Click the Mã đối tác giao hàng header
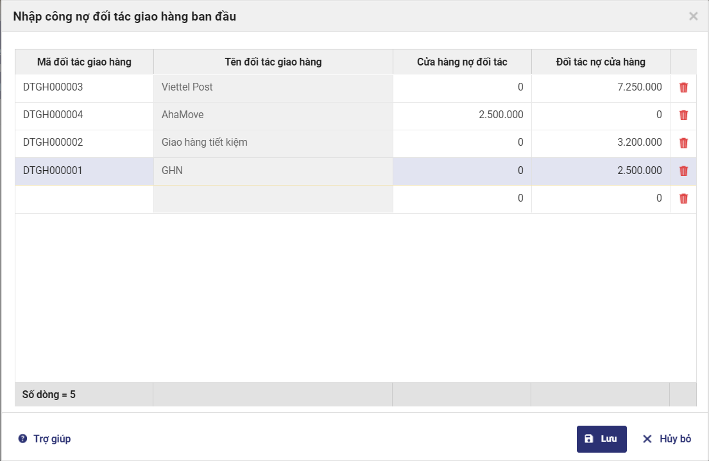 (x=84, y=62)
